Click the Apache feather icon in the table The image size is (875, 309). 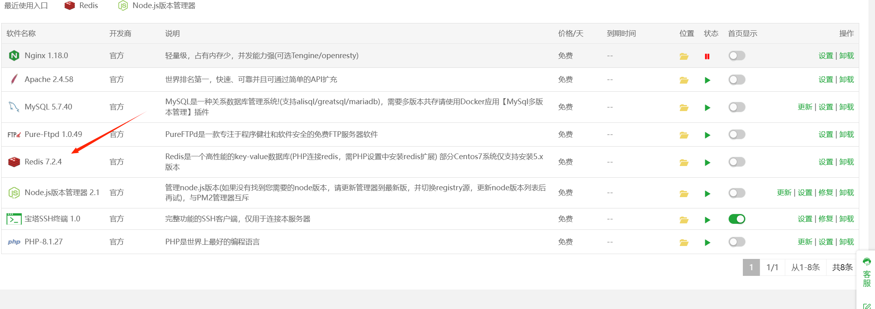coord(14,79)
